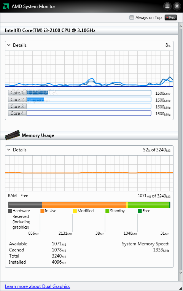
Task: Click the 1333MHz memory speed value
Action: (x=161, y=250)
